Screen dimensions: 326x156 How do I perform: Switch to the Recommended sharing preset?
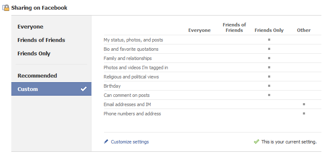(x=37, y=75)
